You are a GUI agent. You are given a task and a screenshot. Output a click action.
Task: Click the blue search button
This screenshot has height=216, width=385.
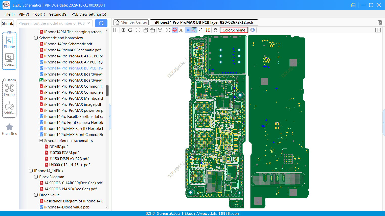(101, 23)
